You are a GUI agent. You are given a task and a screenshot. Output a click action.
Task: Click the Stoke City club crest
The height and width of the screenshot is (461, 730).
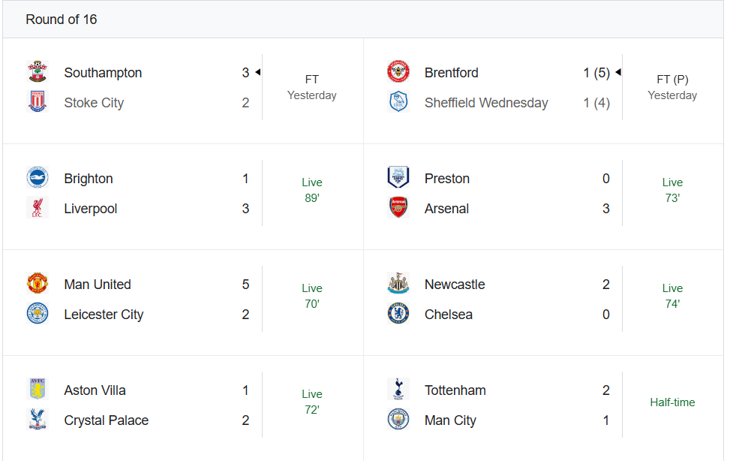[x=38, y=102]
